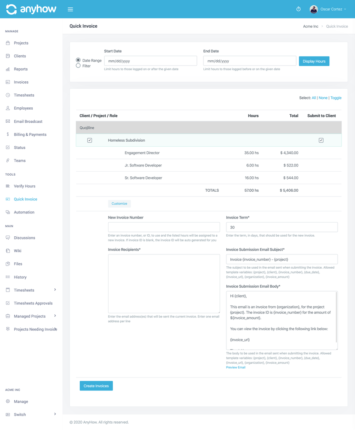Select the Date Range radio button
This screenshot has width=355, height=430.
78,60
